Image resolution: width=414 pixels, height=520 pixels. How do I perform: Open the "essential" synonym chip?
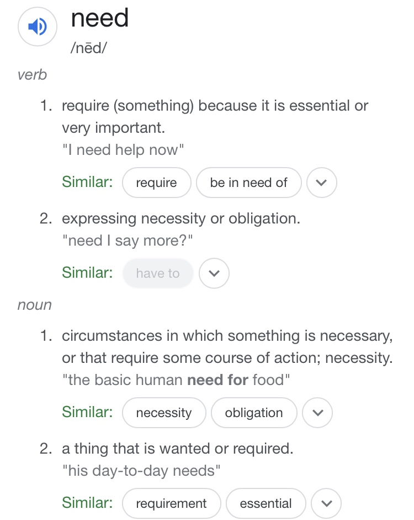(266, 504)
